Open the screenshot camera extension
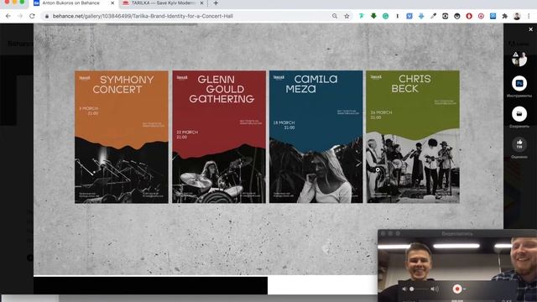This screenshot has width=537, height=302. point(446,16)
